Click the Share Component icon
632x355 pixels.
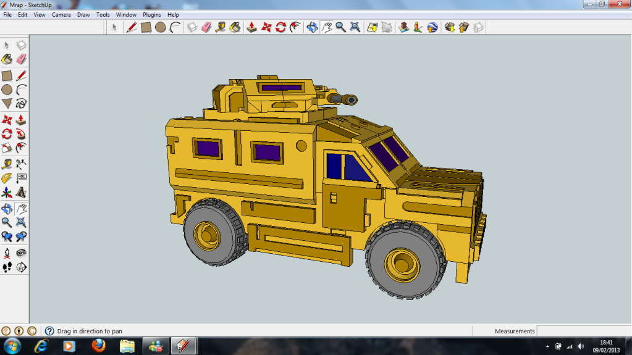coord(478,27)
